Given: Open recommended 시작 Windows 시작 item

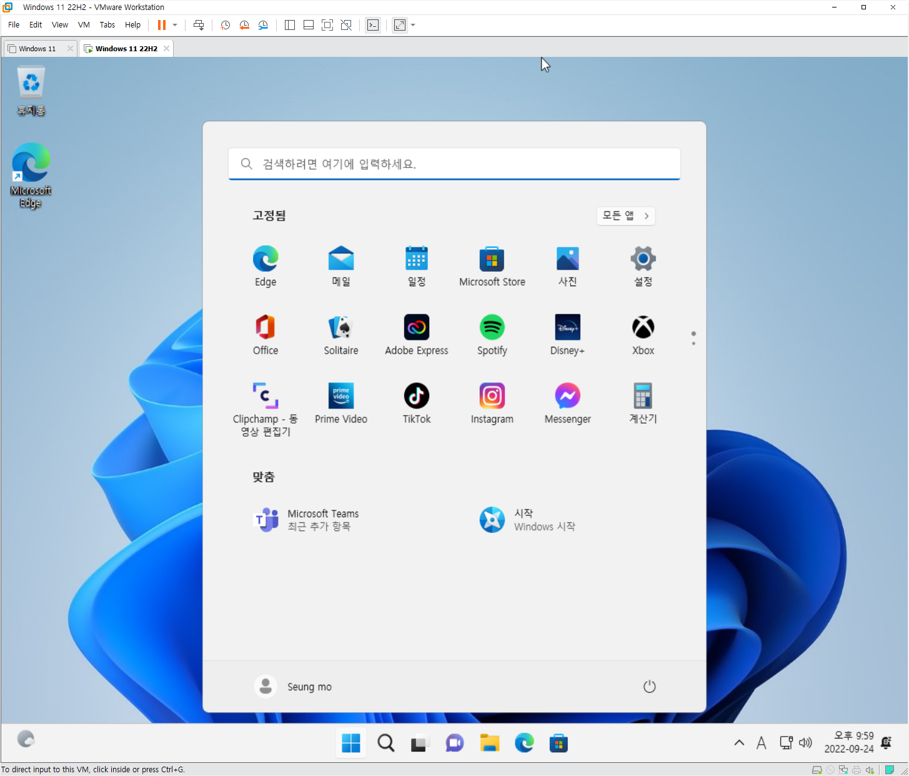Looking at the screenshot, I should (528, 520).
